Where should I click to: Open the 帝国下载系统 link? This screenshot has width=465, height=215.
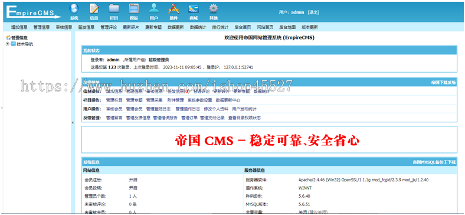[443, 83]
